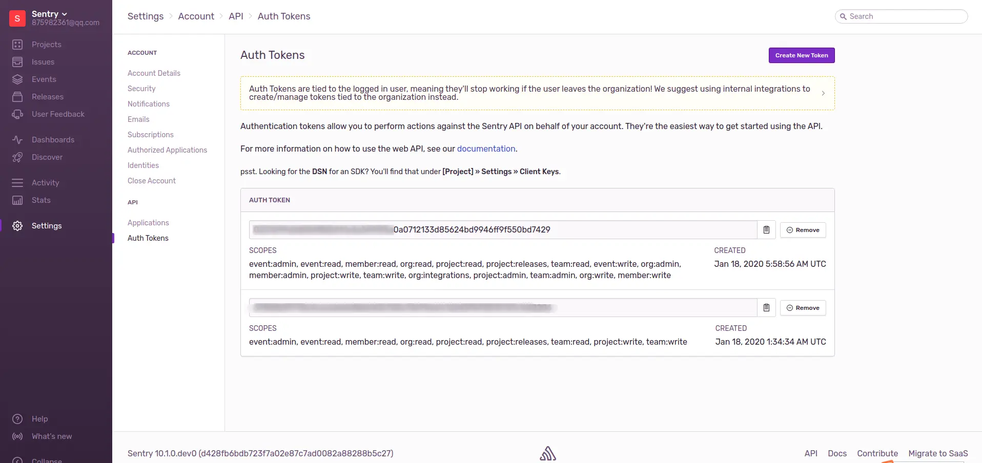Click the Settings gear icon

(17, 226)
